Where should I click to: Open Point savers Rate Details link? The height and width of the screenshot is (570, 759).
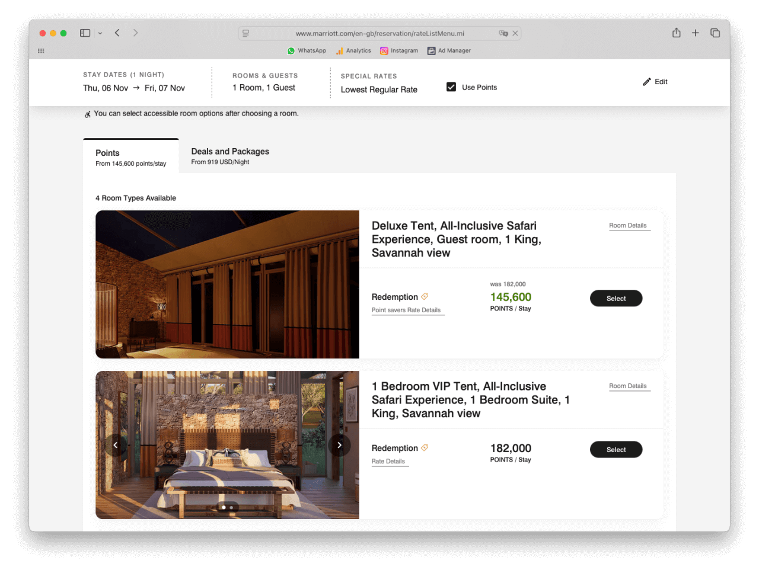click(x=406, y=310)
